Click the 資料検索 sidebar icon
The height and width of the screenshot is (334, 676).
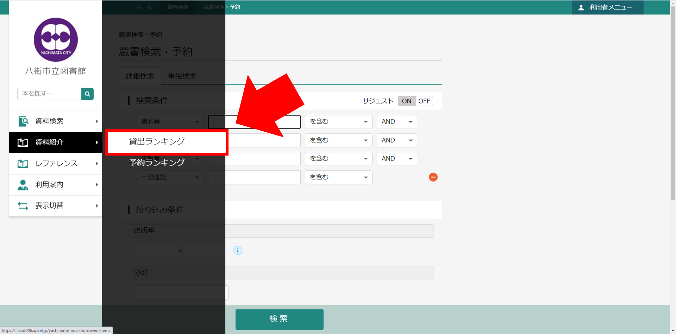point(23,121)
